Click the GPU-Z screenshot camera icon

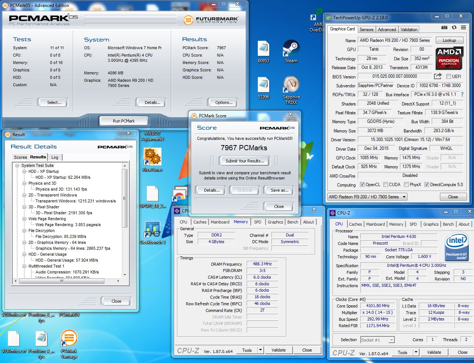444,28
